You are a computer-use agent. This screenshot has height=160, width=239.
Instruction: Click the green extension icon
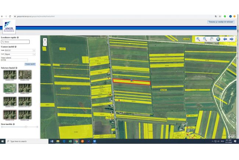click(x=225, y=16)
